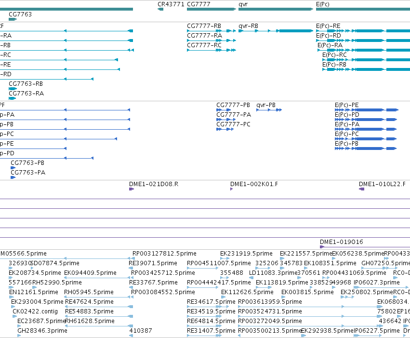
Task: Select the DME1-002K01.F clone label
Action: pyautogui.click(x=254, y=184)
